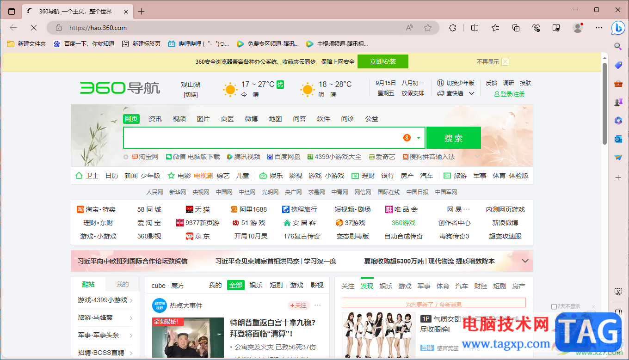Click the green 立即安装 button

pyautogui.click(x=383, y=61)
